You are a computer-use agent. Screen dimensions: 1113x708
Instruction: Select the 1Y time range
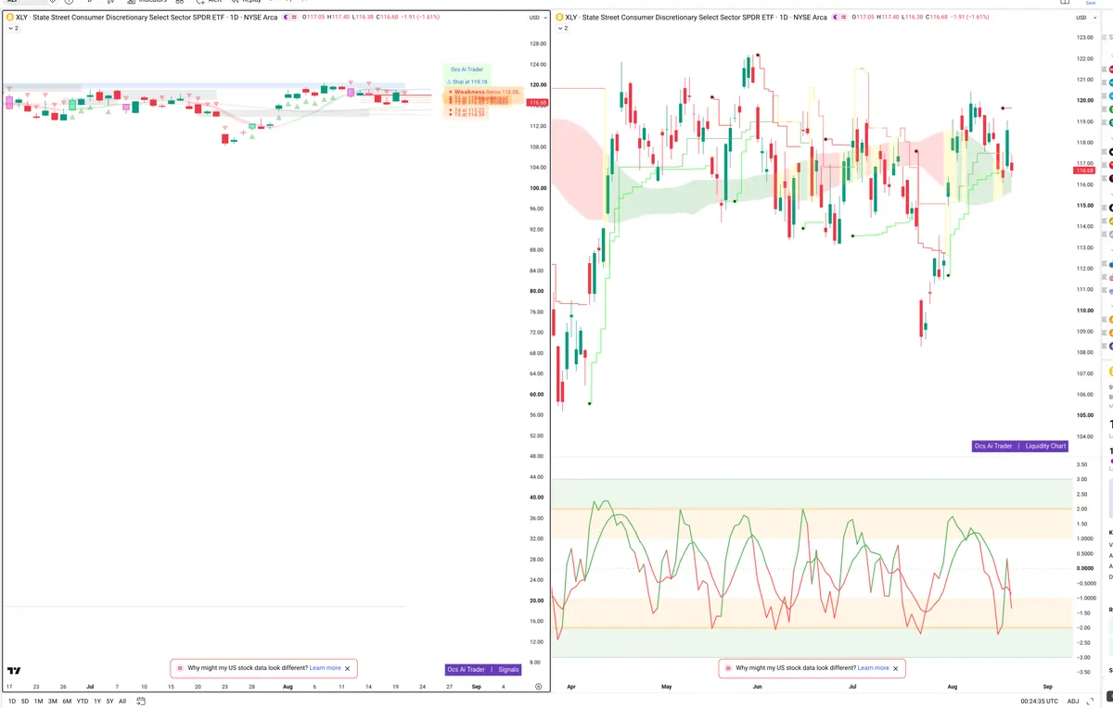(x=97, y=702)
